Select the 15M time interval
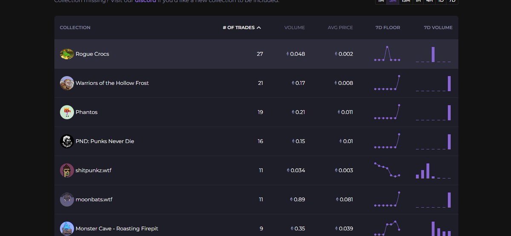Viewport: 511px width, 236px height. click(406, 1)
